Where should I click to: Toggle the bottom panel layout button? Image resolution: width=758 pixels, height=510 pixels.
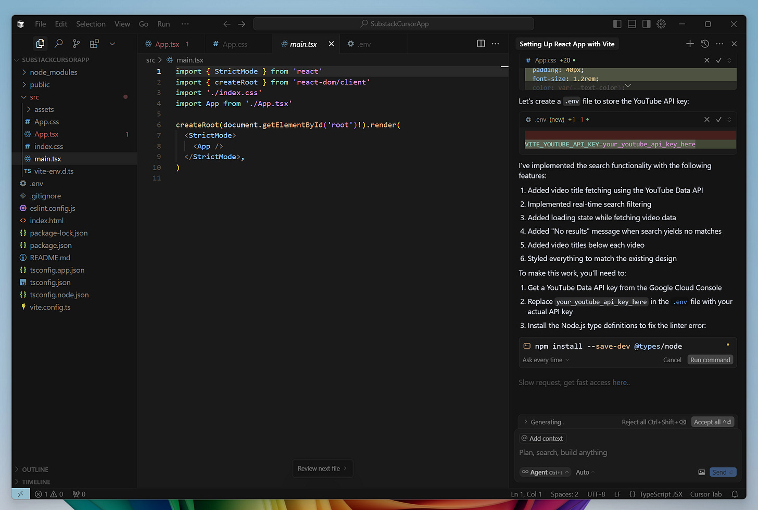tap(632, 24)
